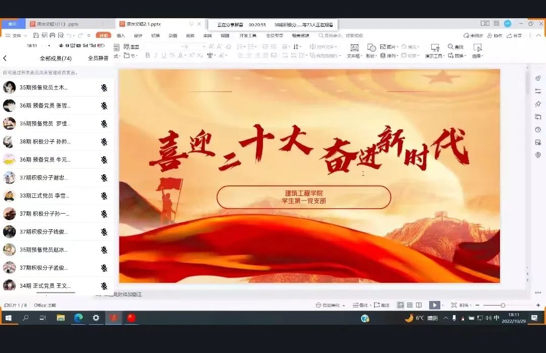Apply italic formatting to text
The width and height of the screenshot is (546, 353).
click(156, 55)
